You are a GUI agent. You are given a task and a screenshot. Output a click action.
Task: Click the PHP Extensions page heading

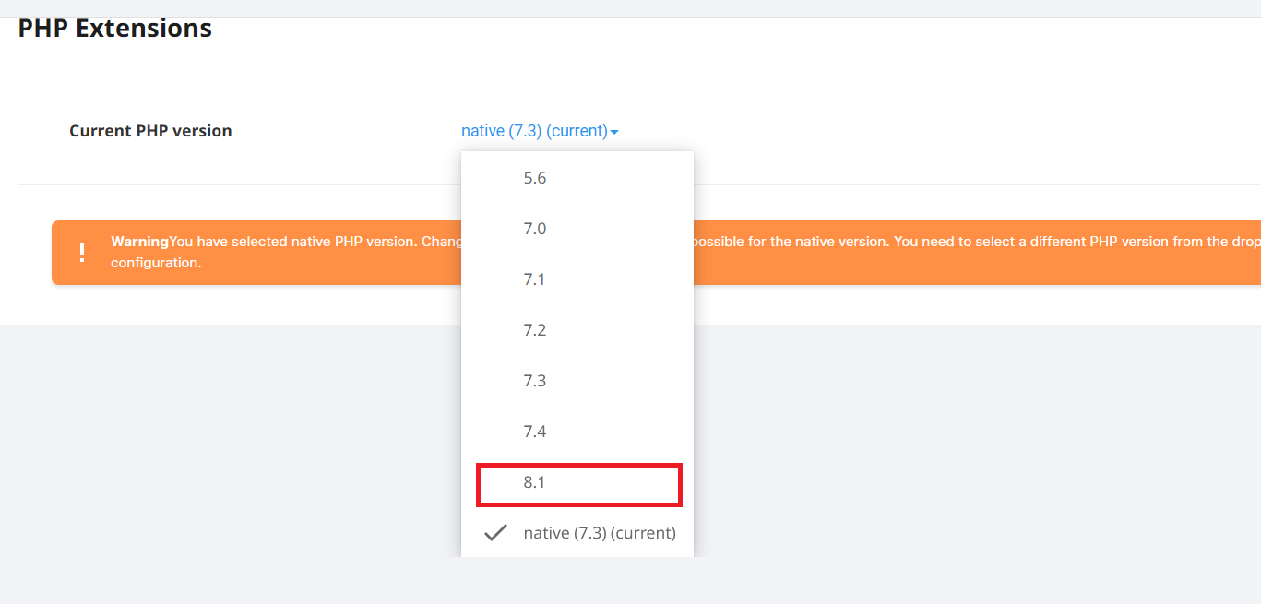pos(115,29)
